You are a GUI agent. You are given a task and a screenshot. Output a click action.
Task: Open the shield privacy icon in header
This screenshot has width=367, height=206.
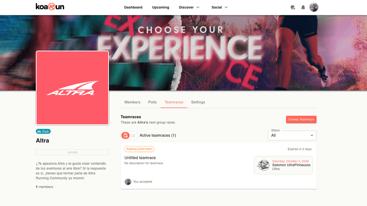click(292, 7)
